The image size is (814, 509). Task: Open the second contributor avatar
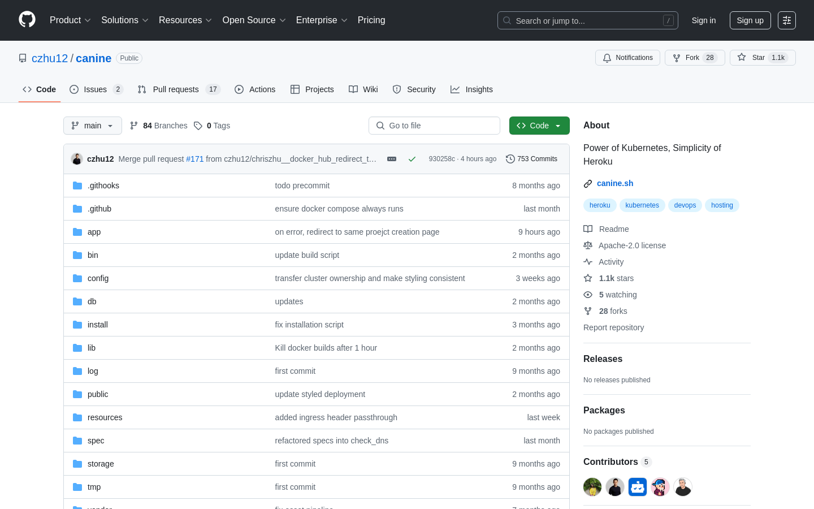coord(615,487)
